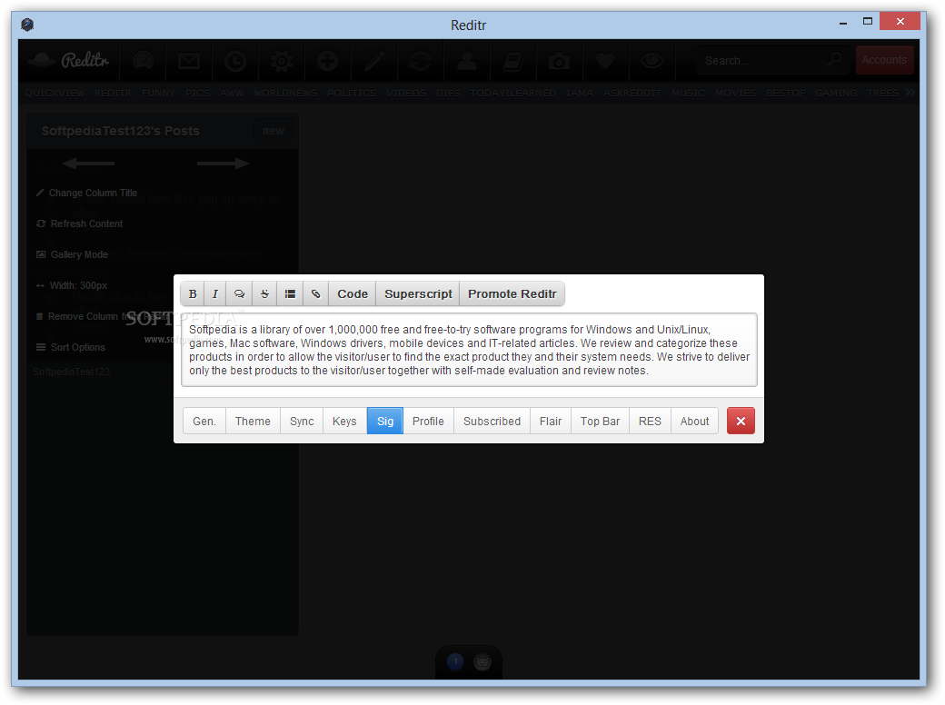Apply bold formatting to signature

(x=193, y=294)
